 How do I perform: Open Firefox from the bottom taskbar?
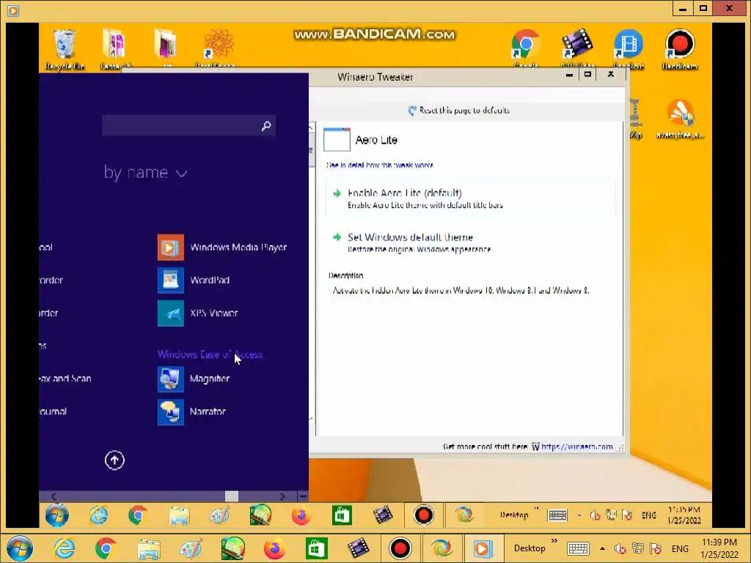pos(274,548)
